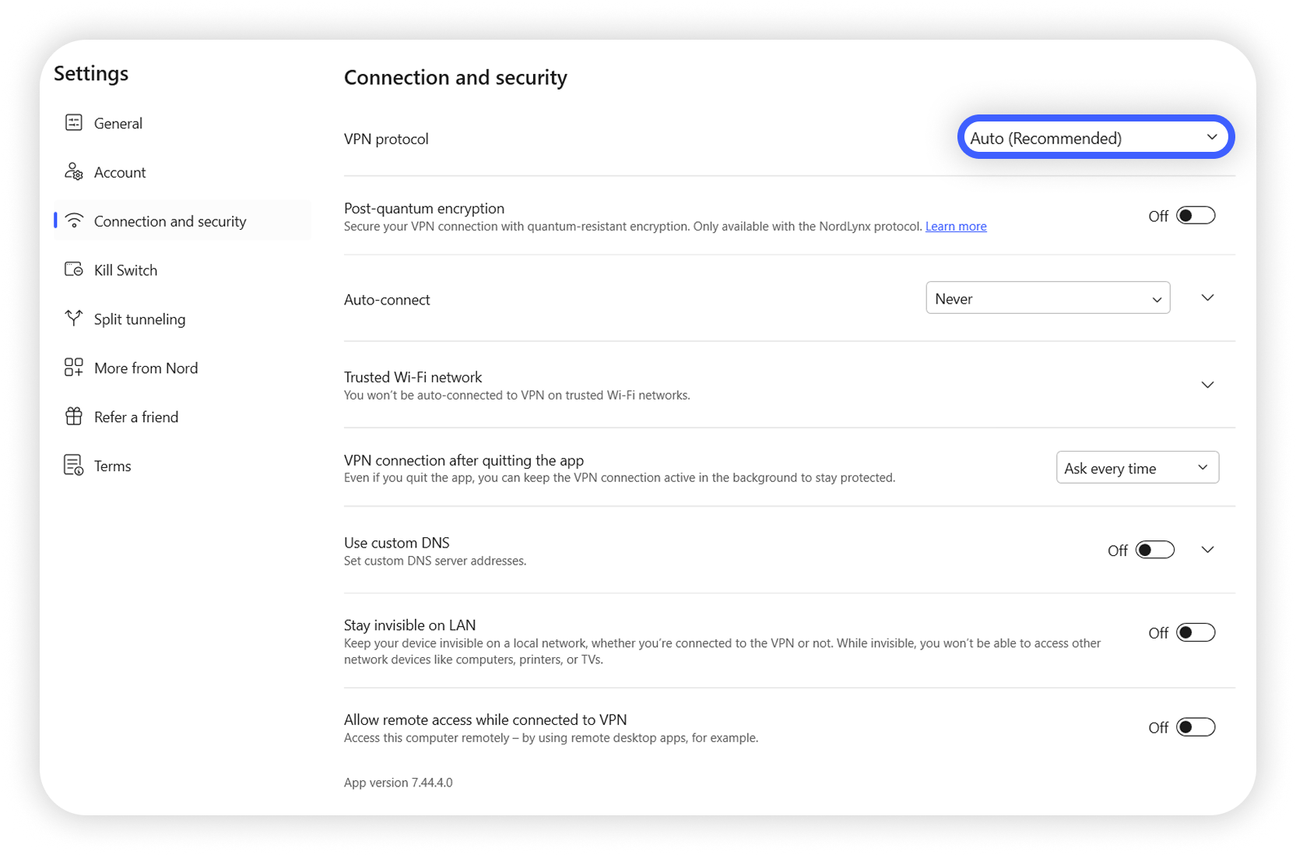Click the Refer a friend gift icon
The width and height of the screenshot is (1296, 855).
click(74, 416)
